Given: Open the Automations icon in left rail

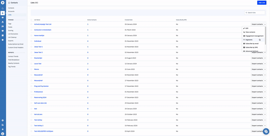Looking at the screenshot, I should (3, 22).
